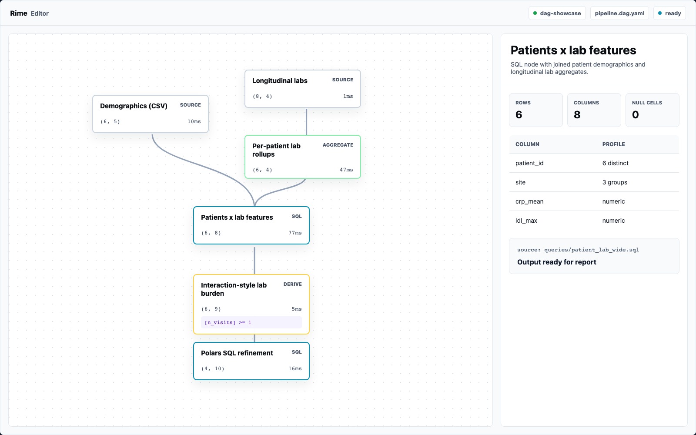This screenshot has height=435, width=696.
Task: Click the Patients x lab features panel title
Action: point(573,50)
